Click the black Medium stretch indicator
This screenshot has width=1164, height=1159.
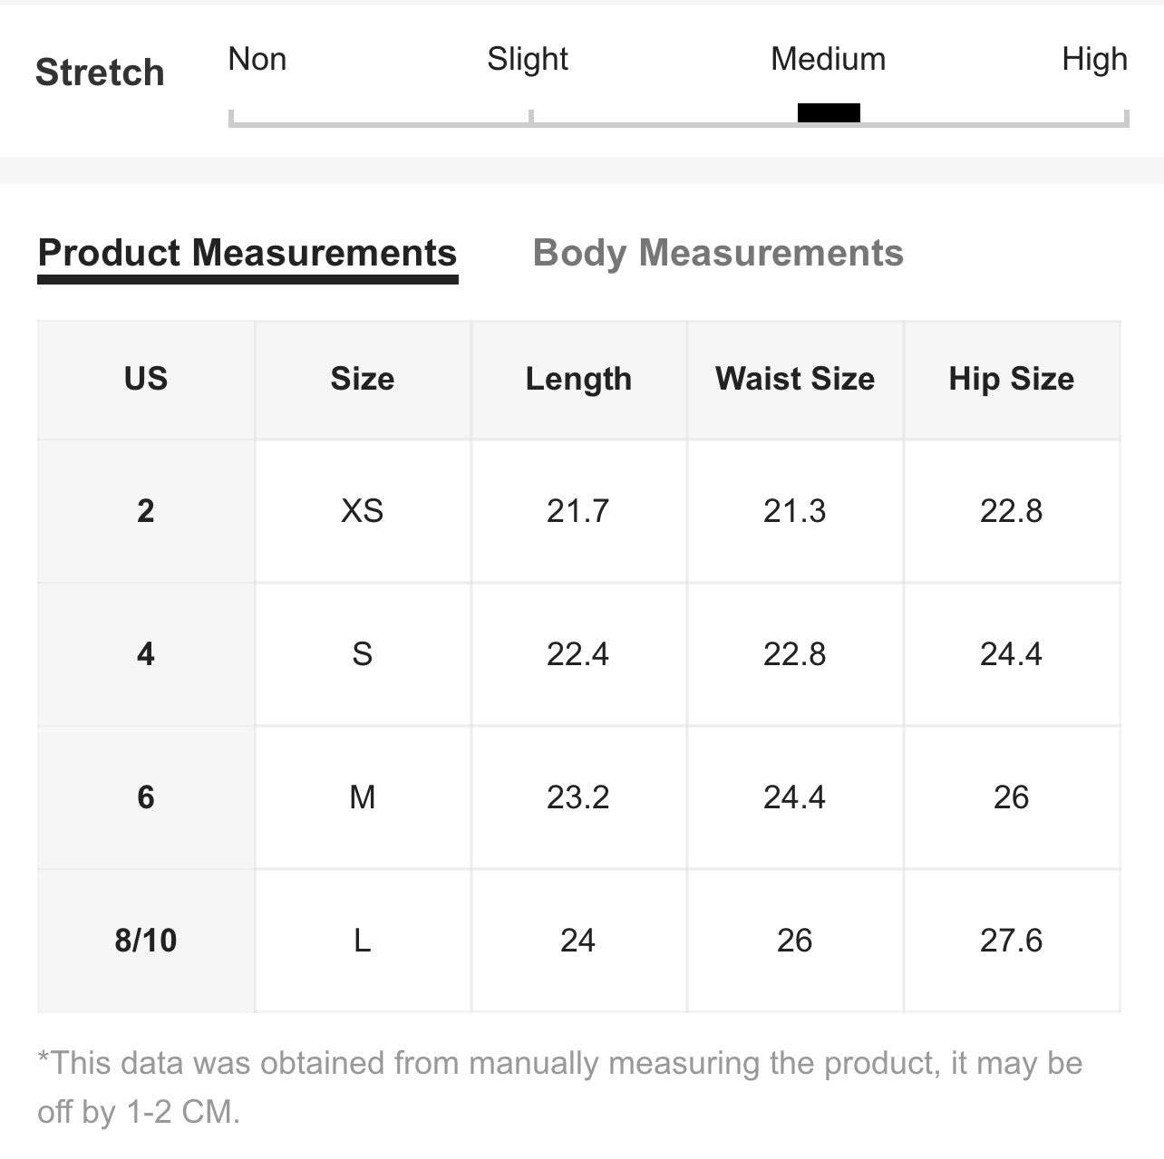829,113
